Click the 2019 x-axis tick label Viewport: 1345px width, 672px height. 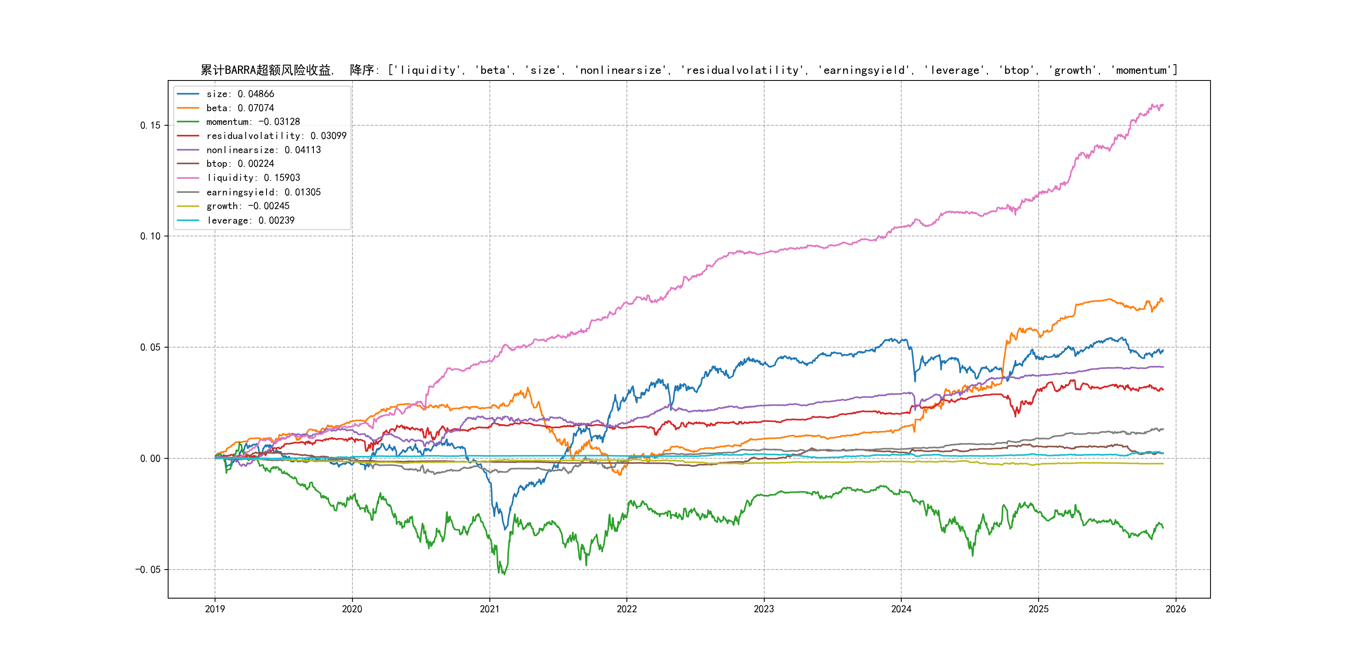click(x=215, y=609)
